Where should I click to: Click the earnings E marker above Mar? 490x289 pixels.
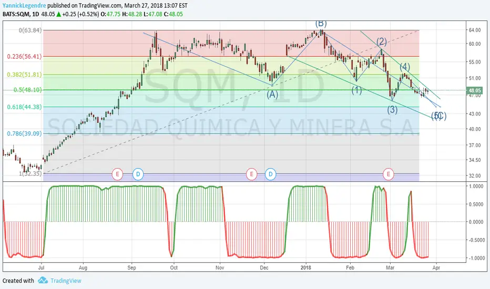tap(389, 174)
